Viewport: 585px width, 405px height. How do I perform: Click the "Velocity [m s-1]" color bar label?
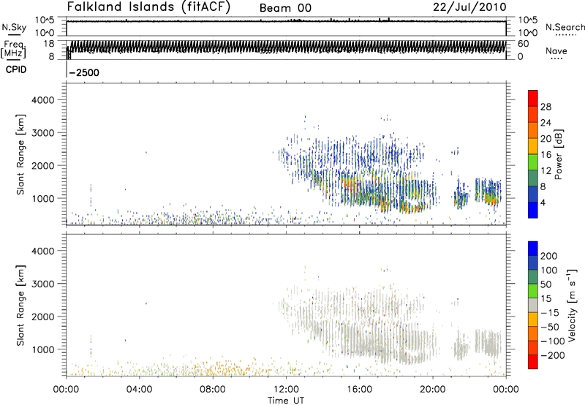(x=572, y=305)
